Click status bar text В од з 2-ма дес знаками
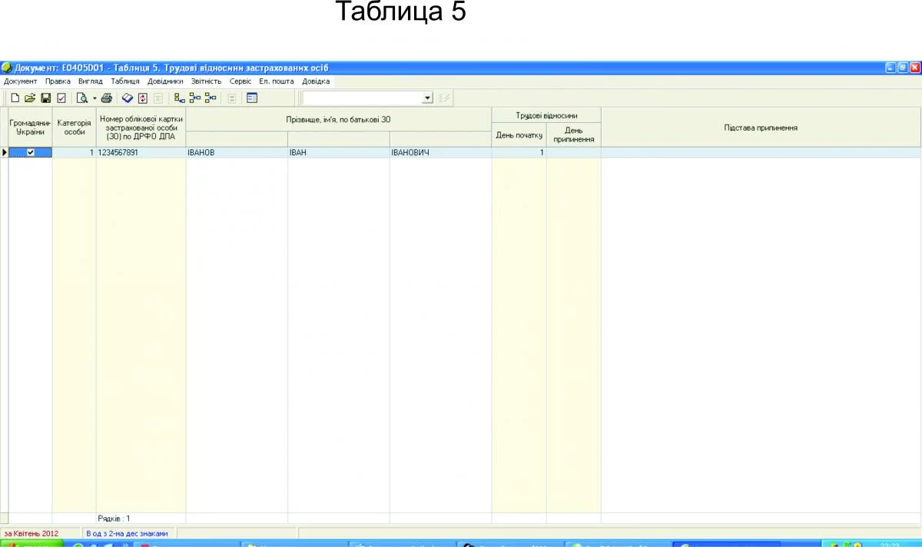The height and width of the screenshot is (547, 922). coord(127,533)
